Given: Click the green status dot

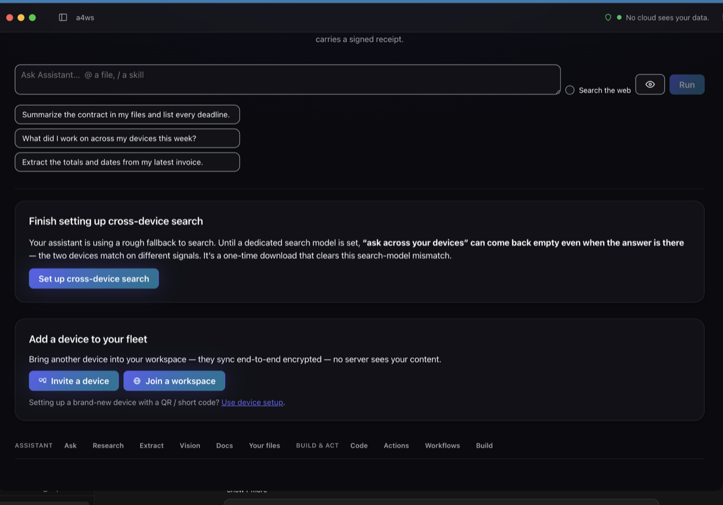Looking at the screenshot, I should point(619,17).
